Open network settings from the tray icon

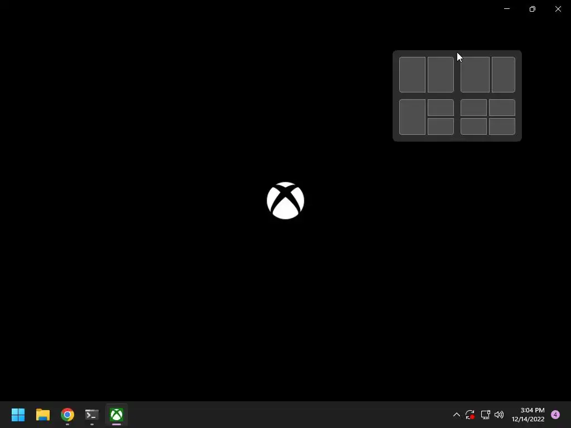485,415
